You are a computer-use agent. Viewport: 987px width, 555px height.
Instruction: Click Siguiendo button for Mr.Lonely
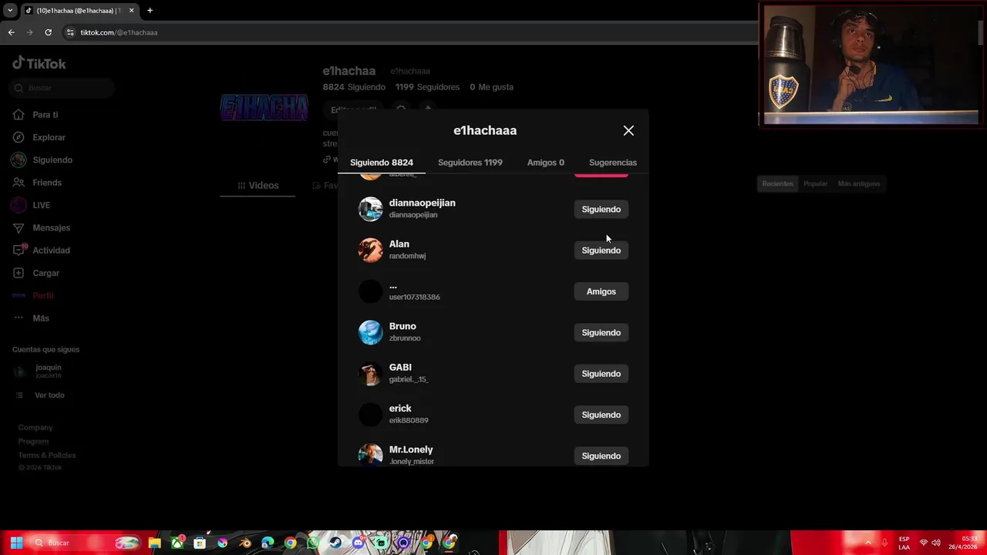(x=601, y=456)
